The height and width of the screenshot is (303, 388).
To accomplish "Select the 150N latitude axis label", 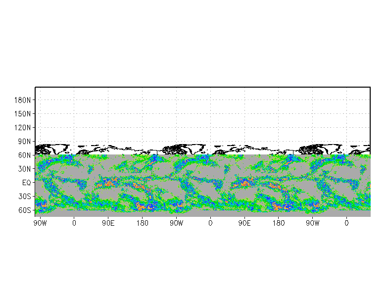I will pos(23,114).
